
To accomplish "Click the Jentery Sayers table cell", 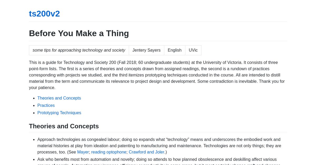I will click(x=146, y=50).
